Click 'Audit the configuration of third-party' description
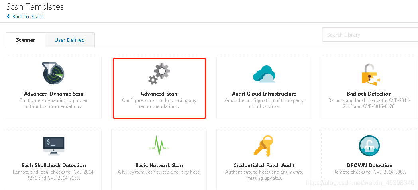This screenshot has height=190, width=418. click(264, 100)
